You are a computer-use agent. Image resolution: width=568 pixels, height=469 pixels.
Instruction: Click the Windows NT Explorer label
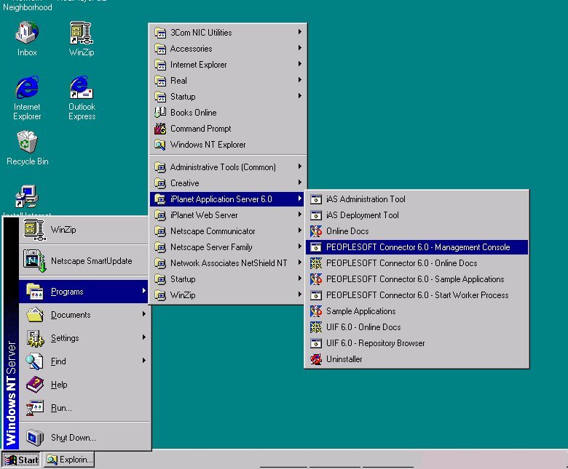208,145
